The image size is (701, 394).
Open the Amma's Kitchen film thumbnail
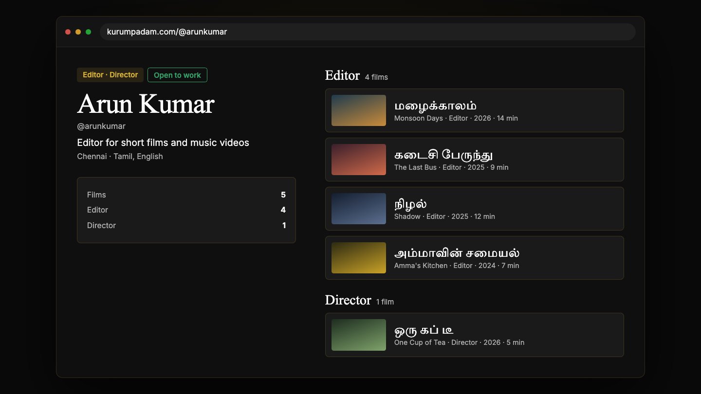(359, 258)
